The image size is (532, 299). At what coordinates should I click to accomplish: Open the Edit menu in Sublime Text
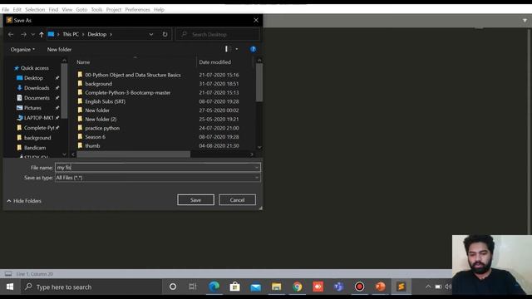click(17, 9)
